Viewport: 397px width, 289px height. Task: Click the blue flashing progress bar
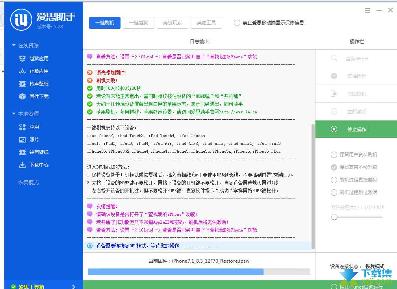[199, 272]
